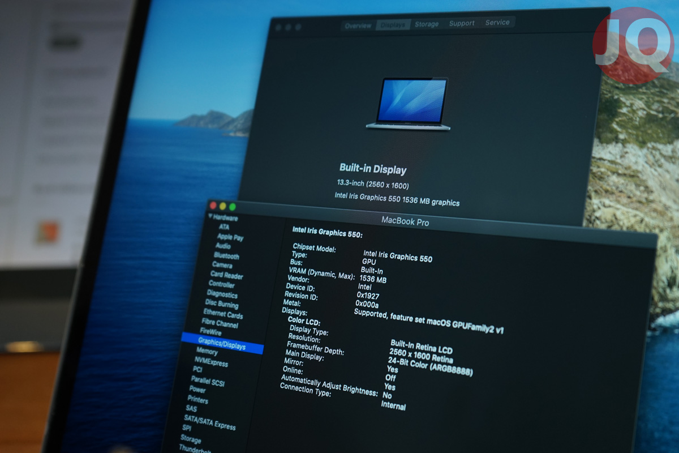Image resolution: width=679 pixels, height=453 pixels.
Task: Select the "Built-In Retina LCD" value
Action: tap(422, 346)
